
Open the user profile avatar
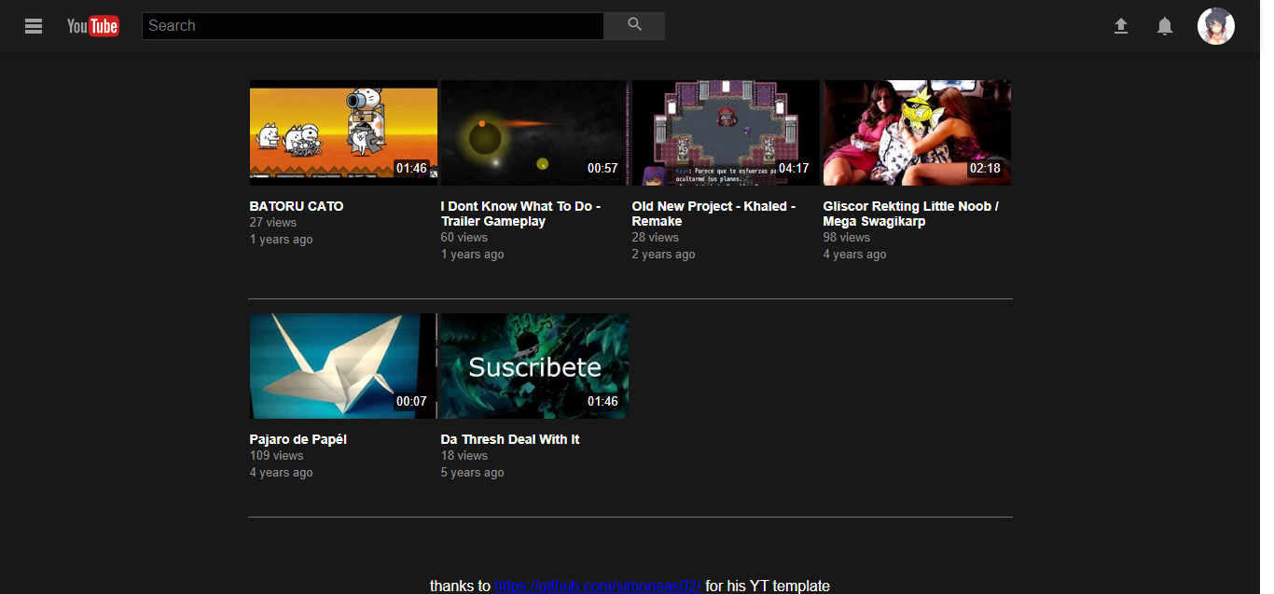click(1215, 26)
